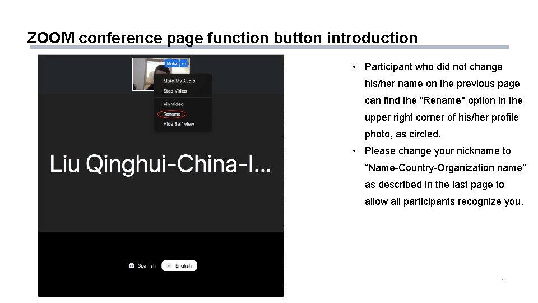Select Mute My Audio menu entry
Image resolution: width=538 pixels, height=303 pixels.
point(179,81)
